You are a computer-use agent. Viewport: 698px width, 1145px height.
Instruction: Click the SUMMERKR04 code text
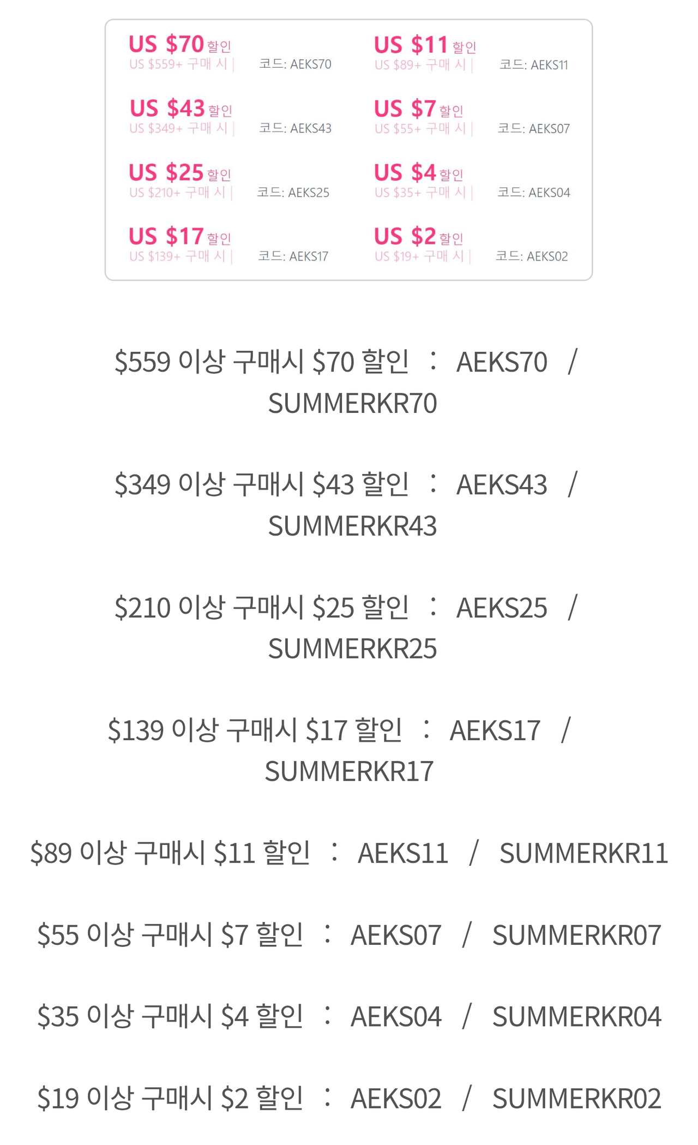click(577, 1016)
